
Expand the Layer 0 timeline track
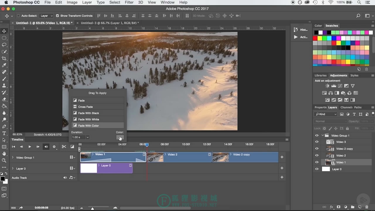tap(13, 169)
